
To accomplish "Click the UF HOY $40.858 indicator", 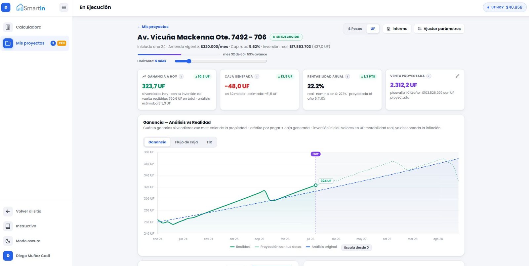I will coord(505,7).
